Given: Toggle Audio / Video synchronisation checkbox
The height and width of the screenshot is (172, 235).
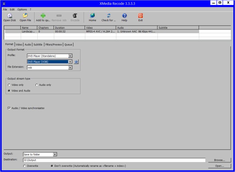Looking at the screenshot, I should (x=9, y=108).
